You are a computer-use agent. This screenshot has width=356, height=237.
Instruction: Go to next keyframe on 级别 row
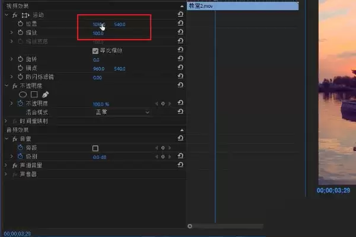pos(169,156)
